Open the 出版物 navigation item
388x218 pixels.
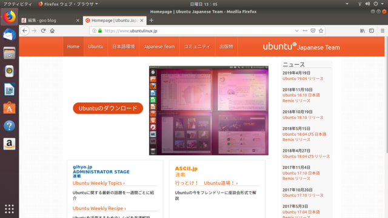click(x=226, y=47)
